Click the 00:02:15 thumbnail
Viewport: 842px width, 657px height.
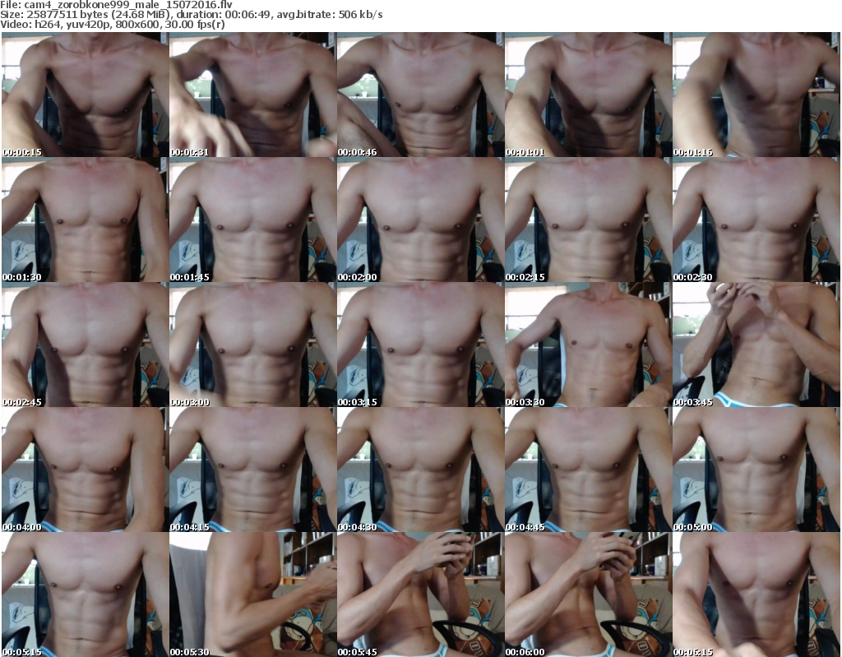click(x=588, y=220)
